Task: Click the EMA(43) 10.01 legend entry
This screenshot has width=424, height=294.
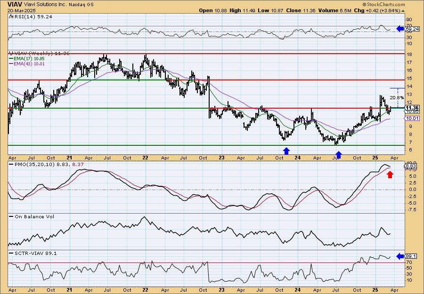Action: pyautogui.click(x=29, y=64)
